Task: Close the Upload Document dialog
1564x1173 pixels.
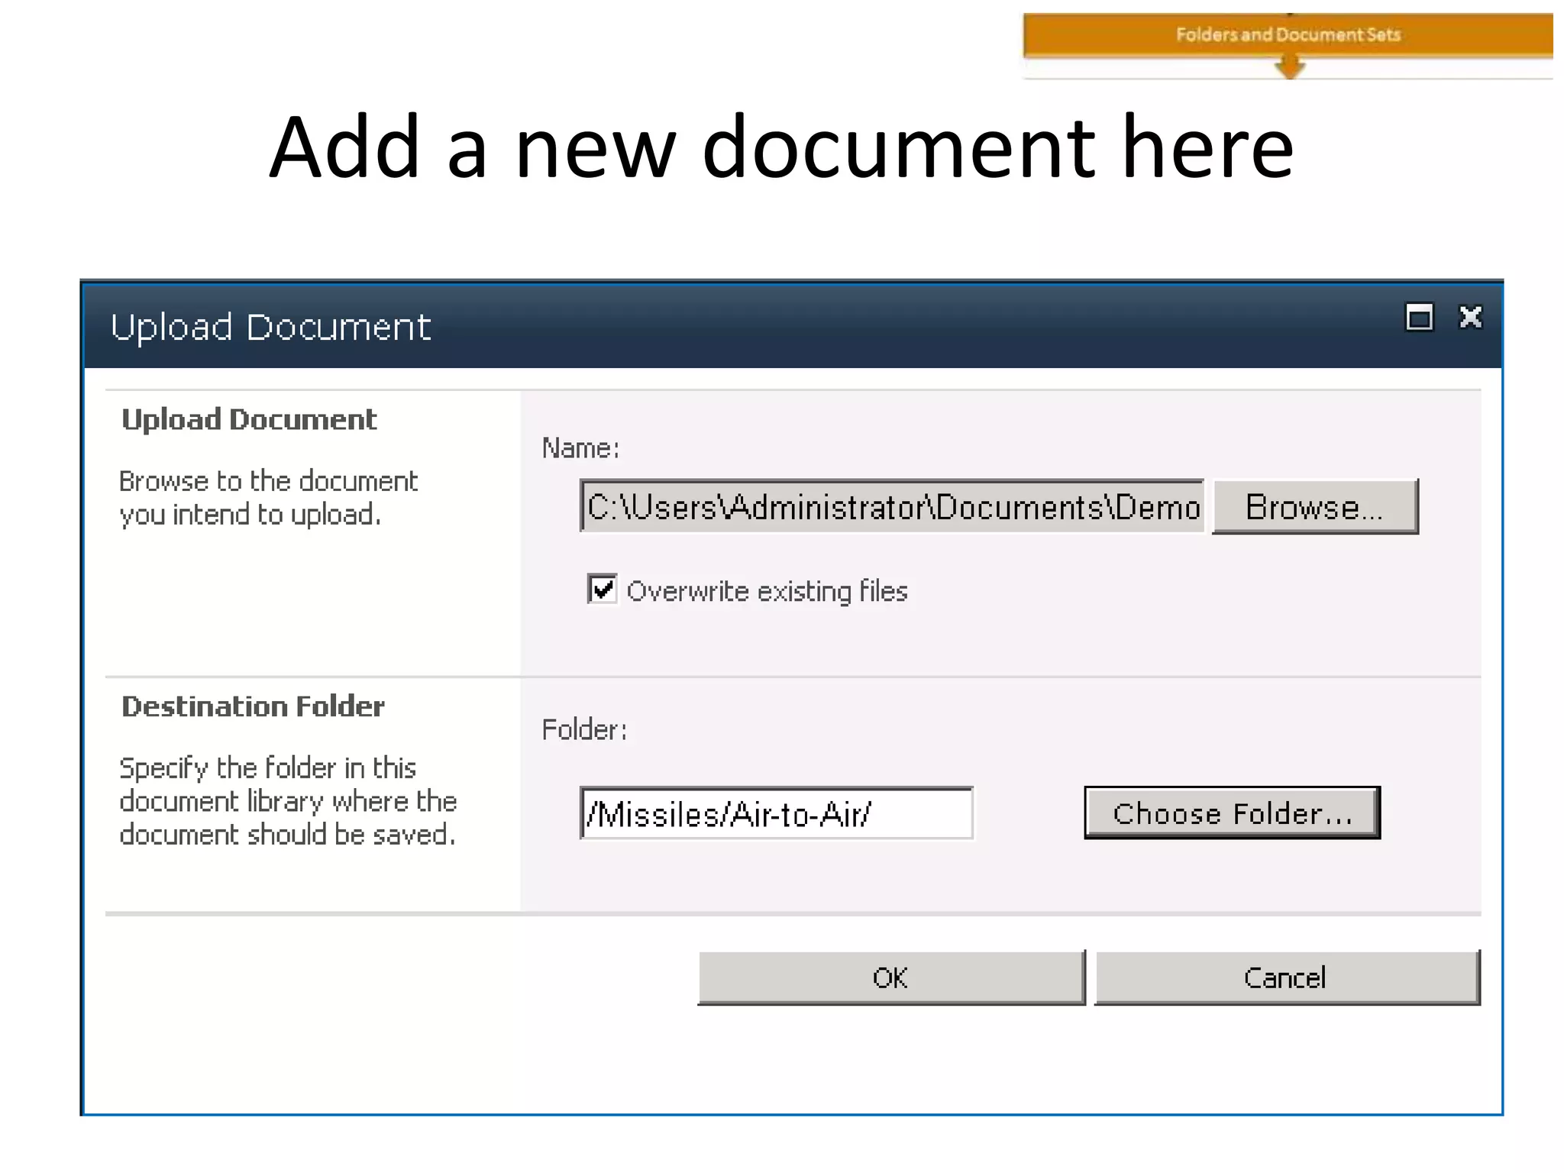Action: [x=1470, y=317]
